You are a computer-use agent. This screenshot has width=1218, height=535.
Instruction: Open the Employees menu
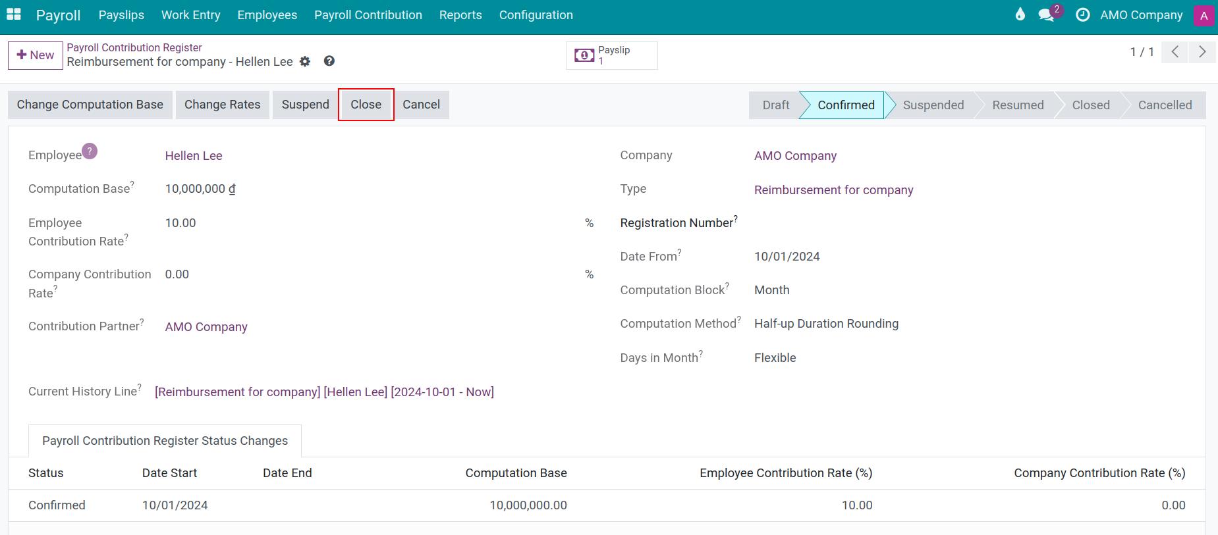pyautogui.click(x=267, y=15)
